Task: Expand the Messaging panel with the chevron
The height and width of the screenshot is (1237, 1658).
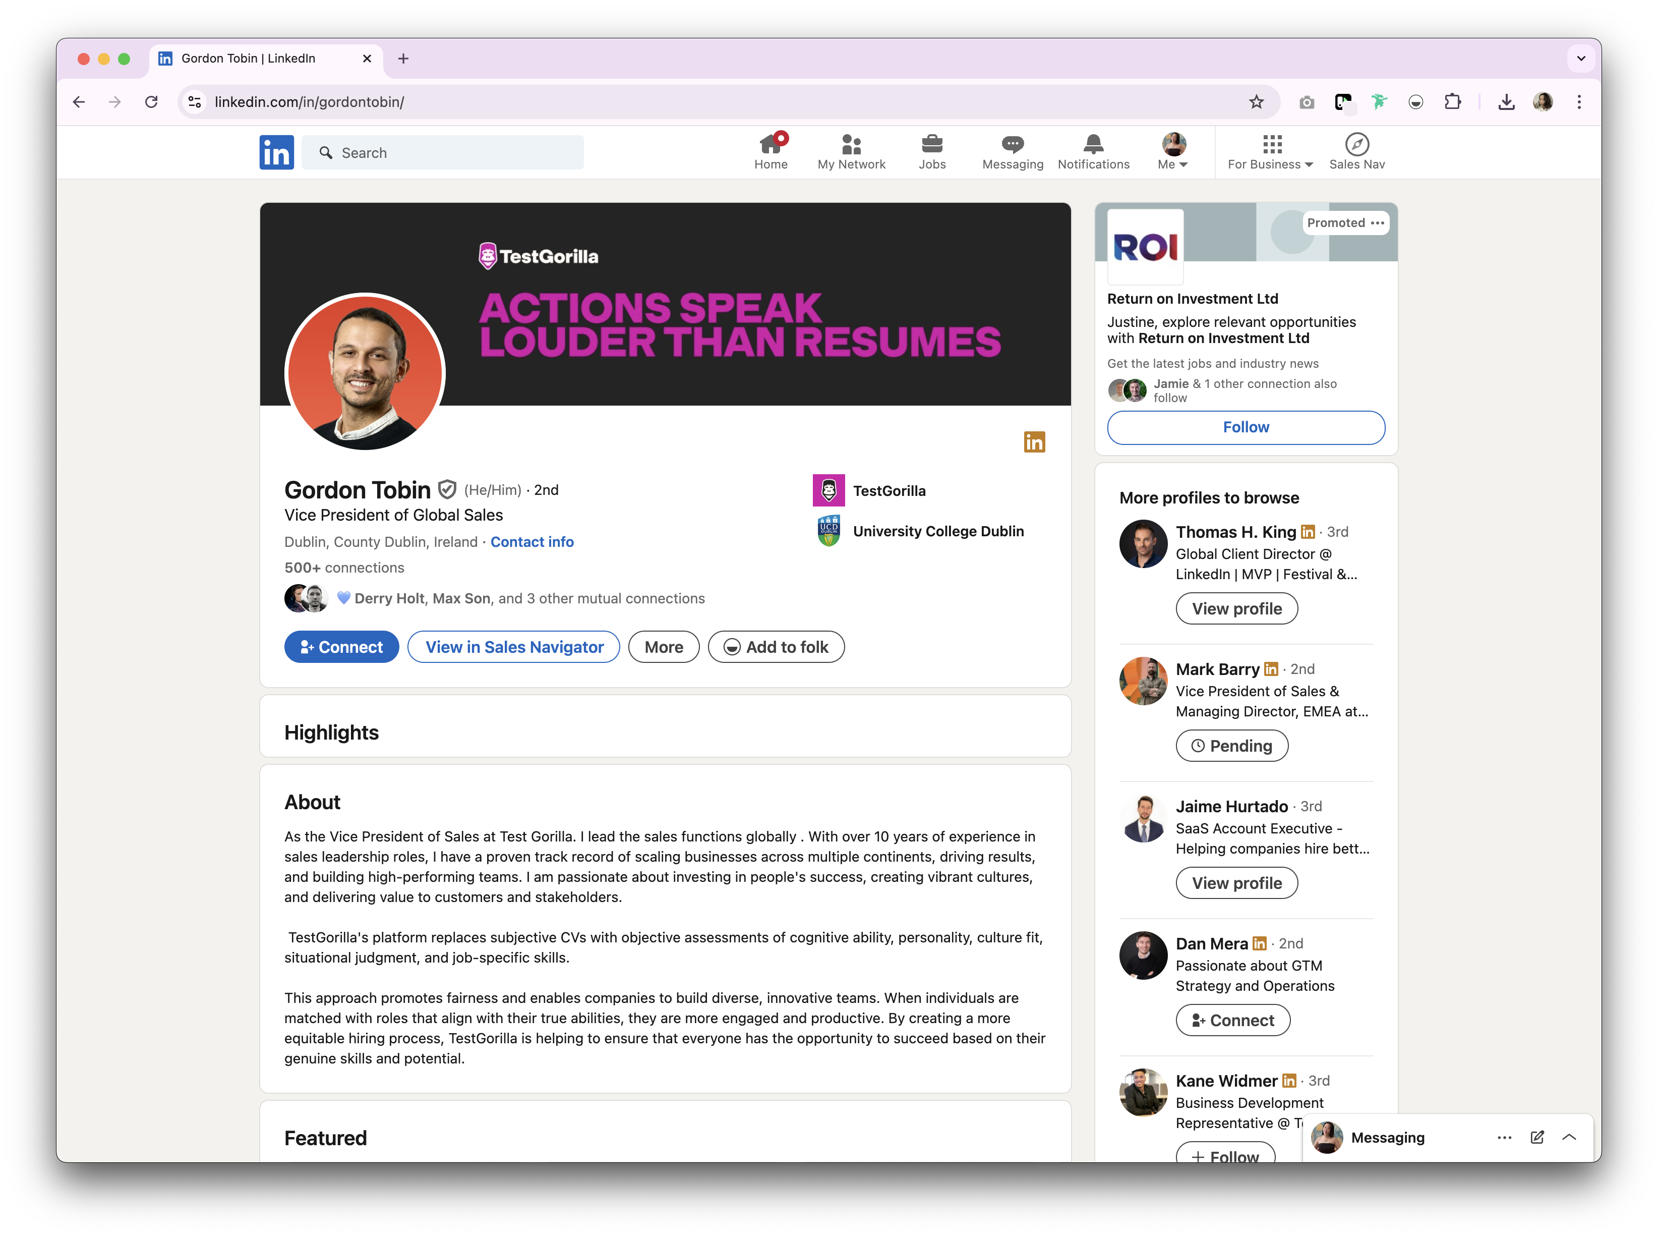Action: coord(1570,1138)
